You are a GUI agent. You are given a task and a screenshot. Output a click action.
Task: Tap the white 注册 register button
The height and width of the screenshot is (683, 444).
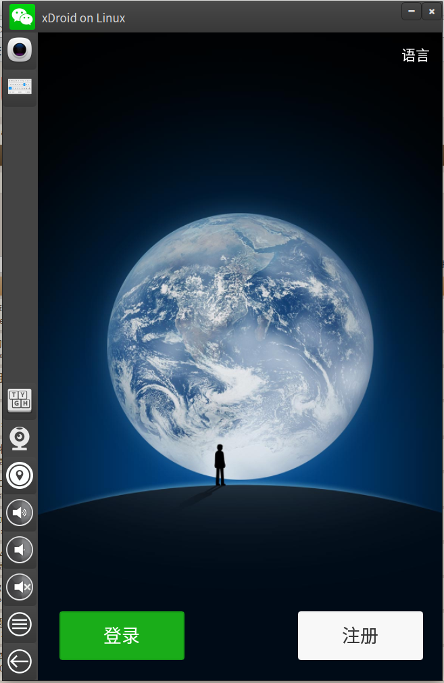(360, 636)
